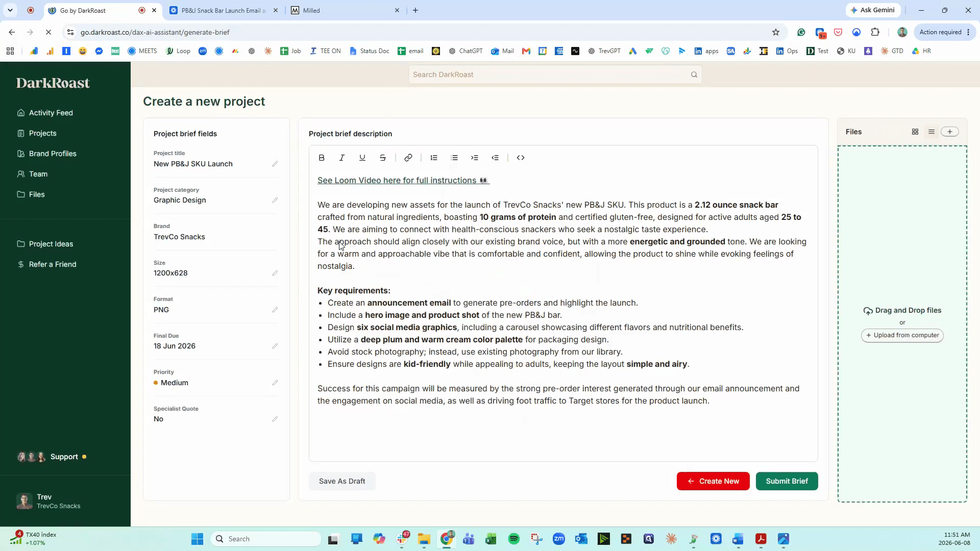This screenshot has width=980, height=551.
Task: Apply italic formatting in the editor
Action: 342,158
